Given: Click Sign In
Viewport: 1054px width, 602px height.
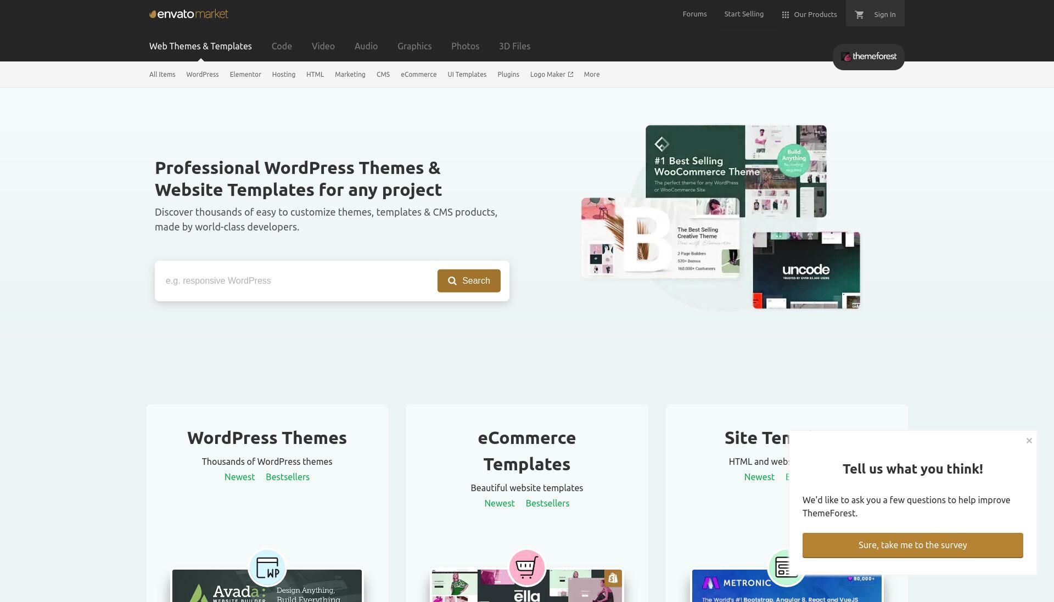Looking at the screenshot, I should click(884, 15).
